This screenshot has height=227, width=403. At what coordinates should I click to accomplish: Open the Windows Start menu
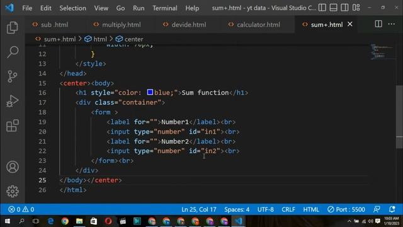tap(7, 221)
